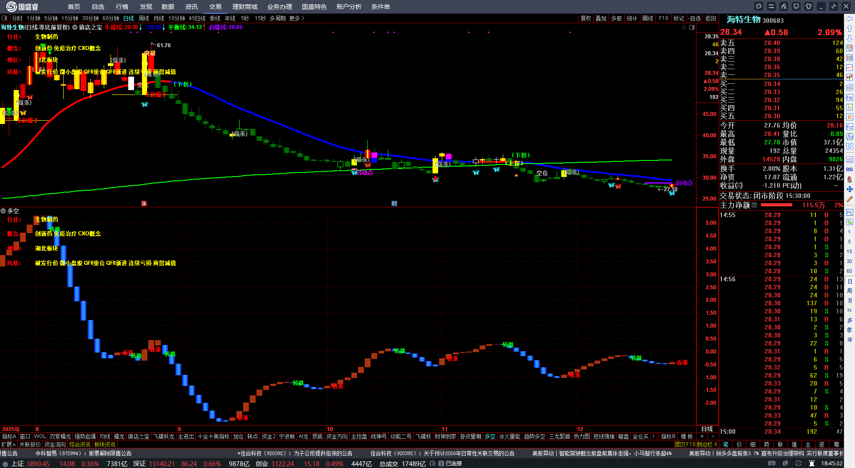
Task: Toggle the 复权 adjustment option
Action: point(586,18)
